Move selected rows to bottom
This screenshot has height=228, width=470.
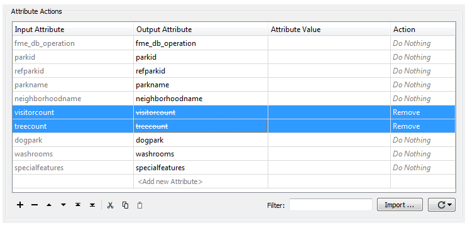pyautogui.click(x=92, y=205)
